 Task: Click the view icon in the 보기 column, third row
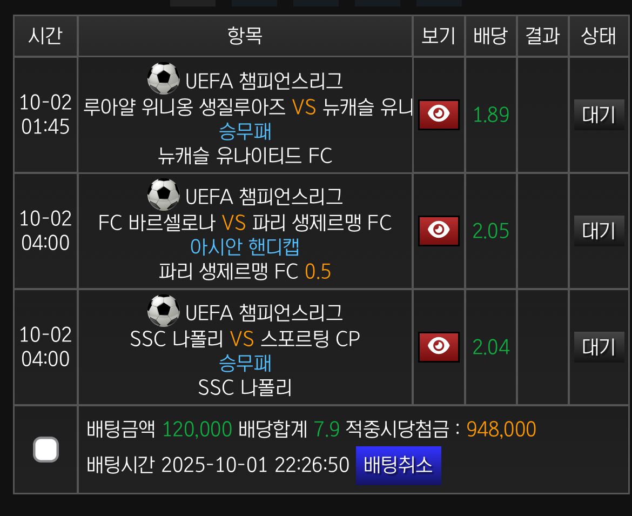(x=438, y=346)
